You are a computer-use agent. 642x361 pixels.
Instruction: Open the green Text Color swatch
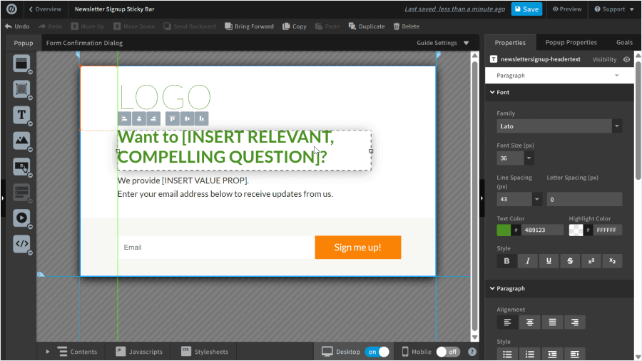504,230
